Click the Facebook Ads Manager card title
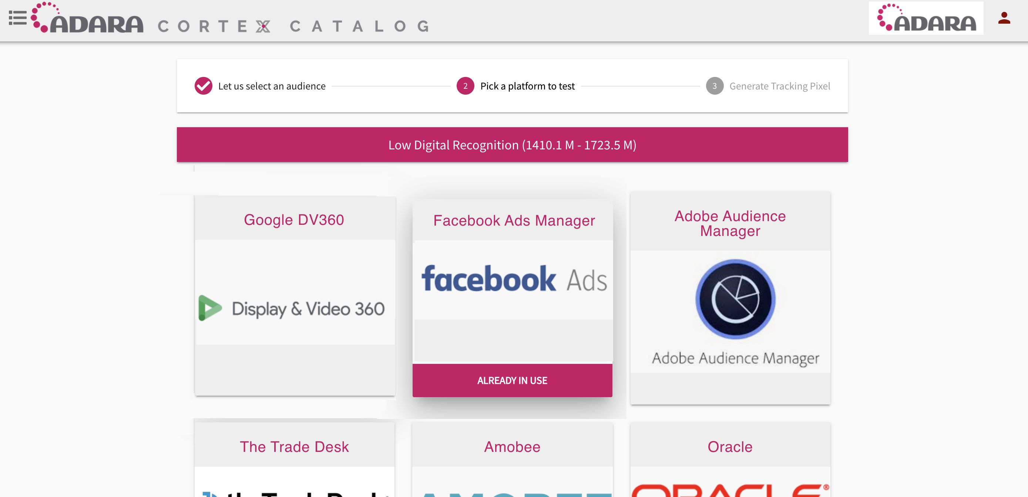 tap(514, 220)
